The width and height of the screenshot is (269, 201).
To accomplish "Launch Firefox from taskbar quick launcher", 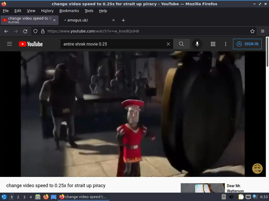I will coord(46,197).
